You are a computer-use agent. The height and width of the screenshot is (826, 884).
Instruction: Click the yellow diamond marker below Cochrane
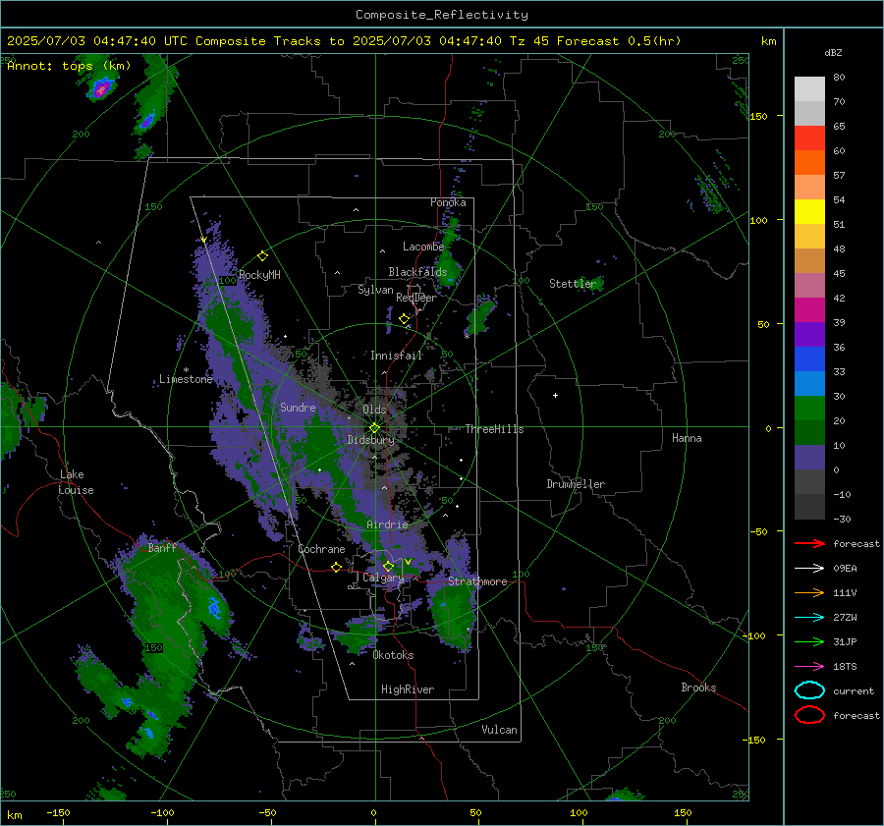coord(336,567)
